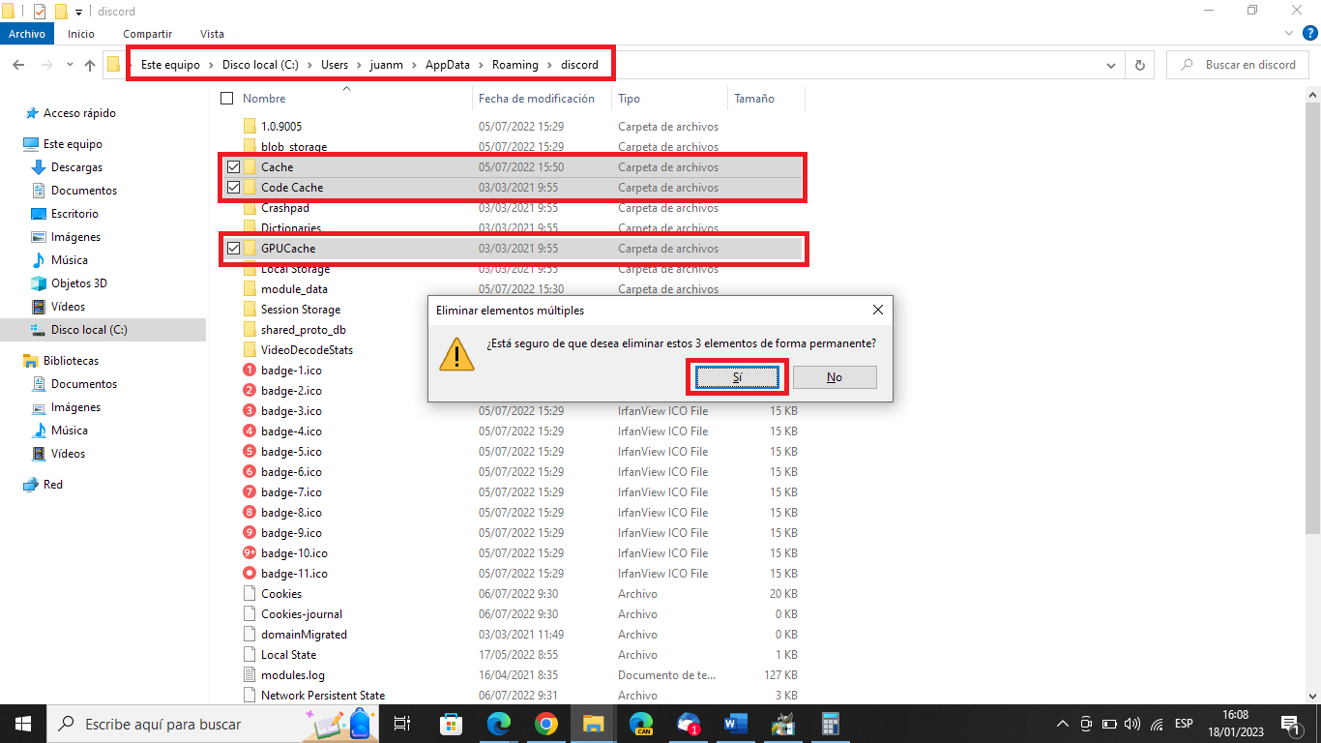Screen dimensions: 1321x743
Task: Select Acceso rápido in the navigation pane
Action: 79,113
